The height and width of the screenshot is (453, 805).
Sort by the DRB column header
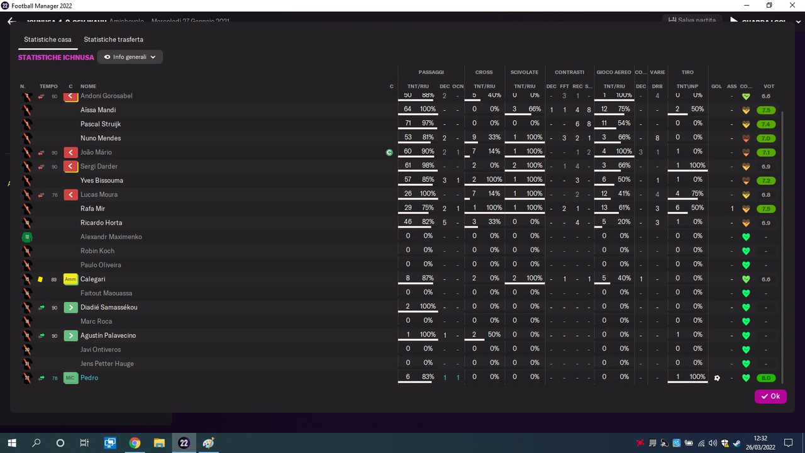pyautogui.click(x=657, y=86)
